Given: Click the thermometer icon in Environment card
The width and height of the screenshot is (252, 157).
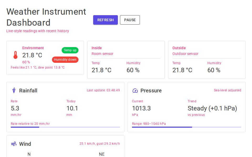Looking at the screenshot, I should pos(16,54).
